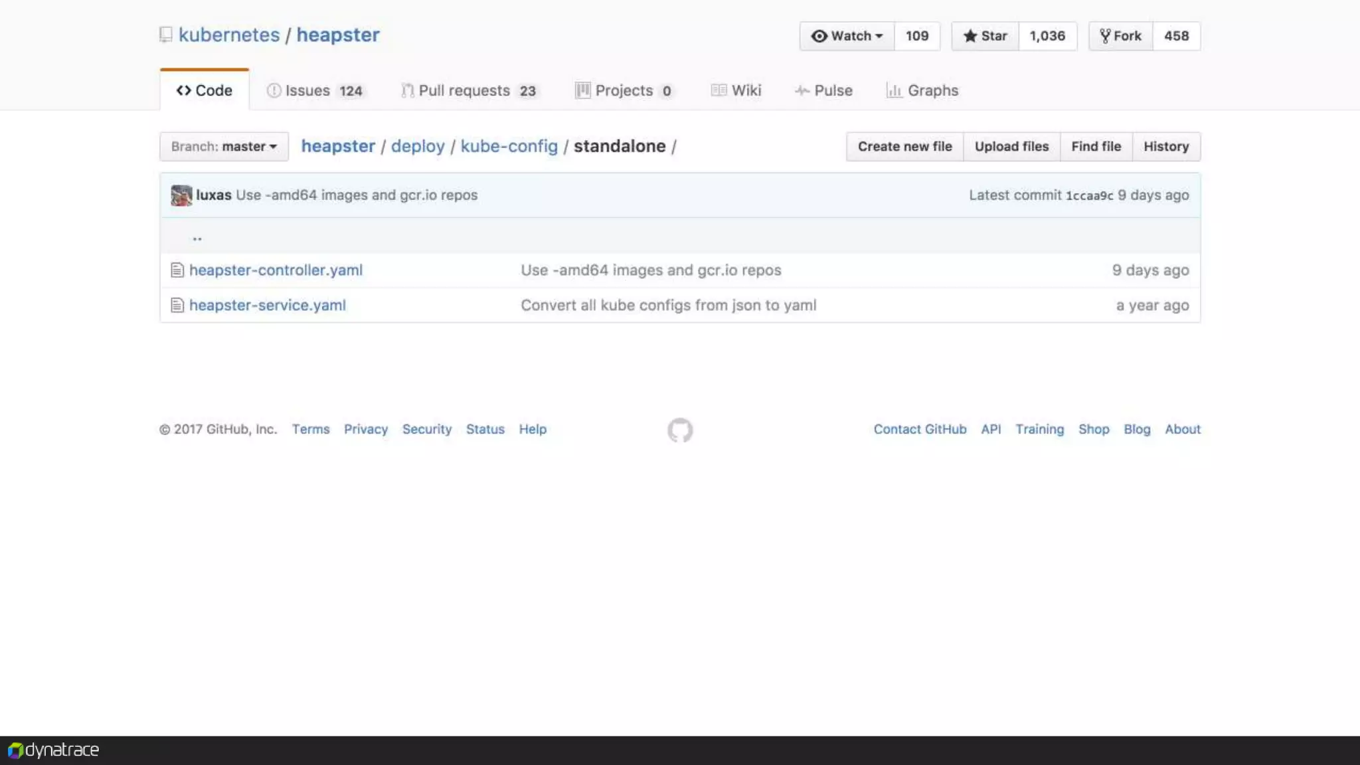Open the kube-config breadcrumb link
1360x765 pixels.
(x=509, y=146)
